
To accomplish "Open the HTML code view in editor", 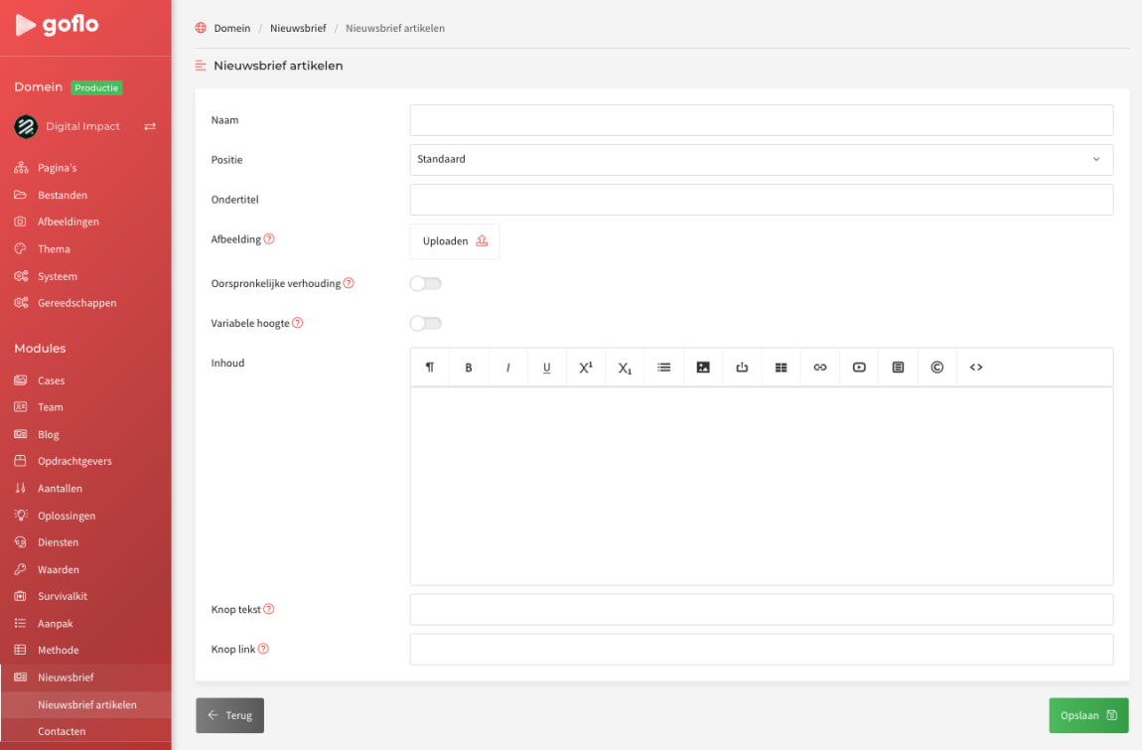I will (976, 368).
